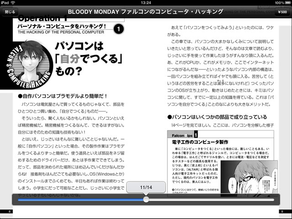Click the tips heading 電子工作のコンピュータ製作
292x219 pixels.
click(x=200, y=142)
